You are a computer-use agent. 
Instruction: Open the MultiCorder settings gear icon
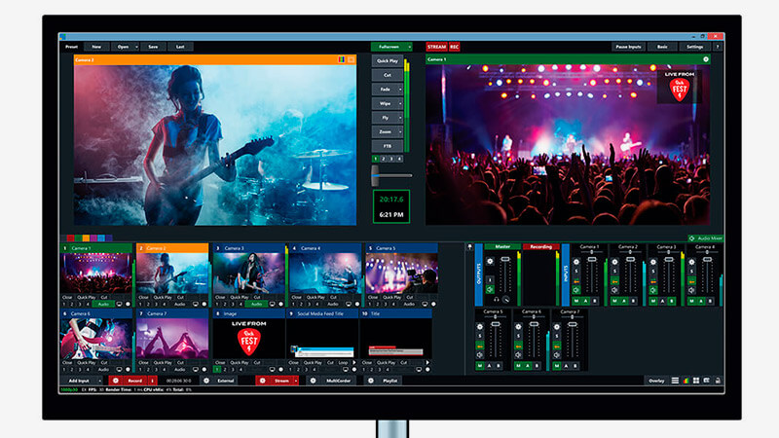(313, 381)
